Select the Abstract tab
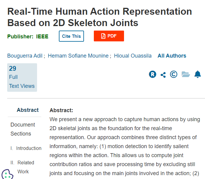This screenshot has height=179, width=205. (x=28, y=110)
